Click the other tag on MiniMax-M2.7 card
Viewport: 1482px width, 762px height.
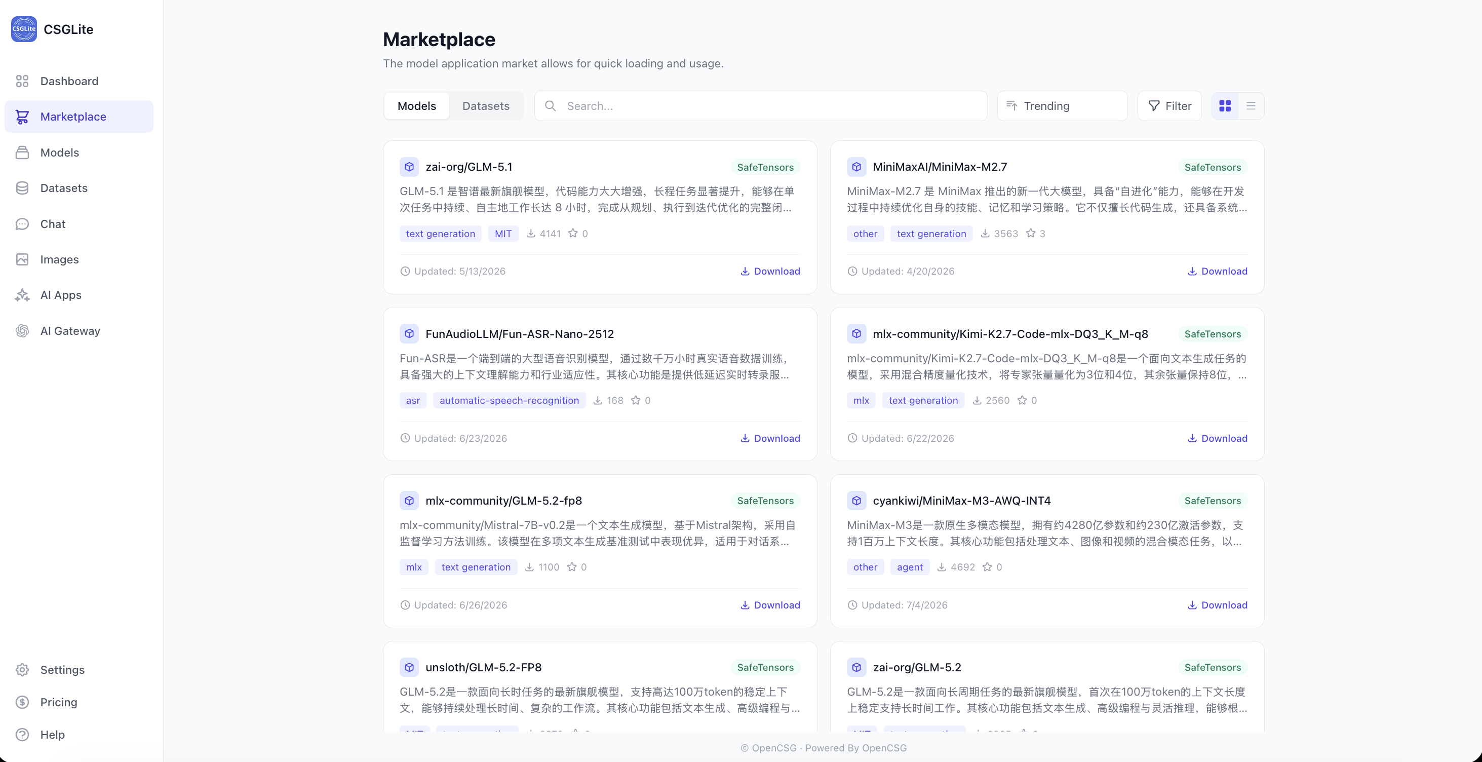pos(865,233)
